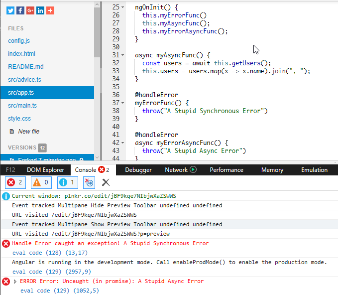Viewport: 338px width, 295px height.
Task: Click this.myErrorAsyncFunc() on line 28
Action: [185, 31]
